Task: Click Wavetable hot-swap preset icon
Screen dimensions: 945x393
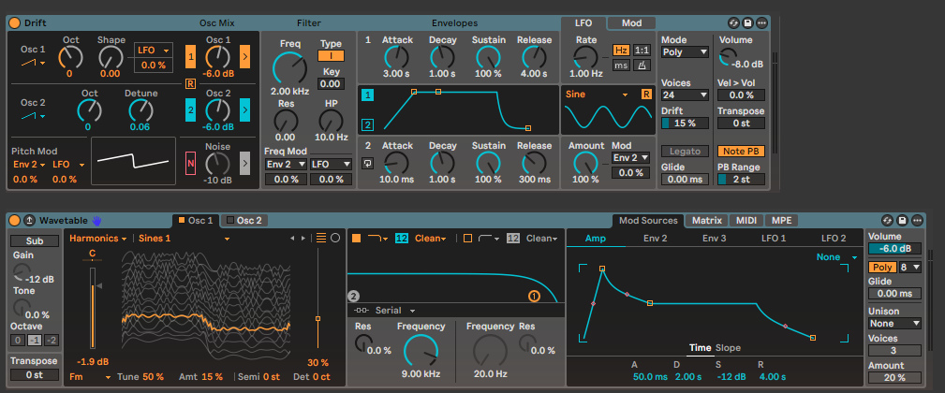Action: 887,220
